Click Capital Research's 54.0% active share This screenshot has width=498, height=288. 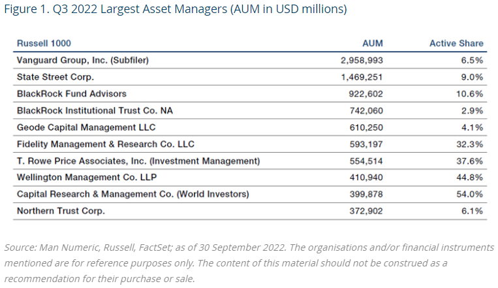tap(469, 195)
